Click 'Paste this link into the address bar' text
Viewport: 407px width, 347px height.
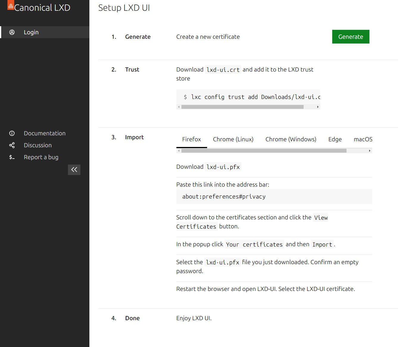pyautogui.click(x=223, y=185)
